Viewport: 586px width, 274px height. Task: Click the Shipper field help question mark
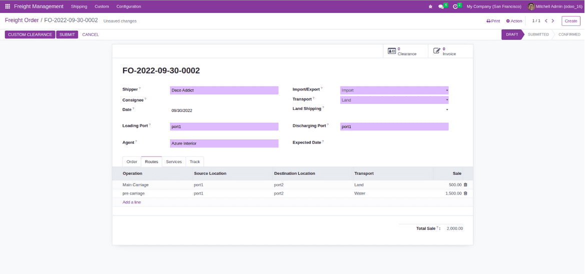pyautogui.click(x=140, y=88)
